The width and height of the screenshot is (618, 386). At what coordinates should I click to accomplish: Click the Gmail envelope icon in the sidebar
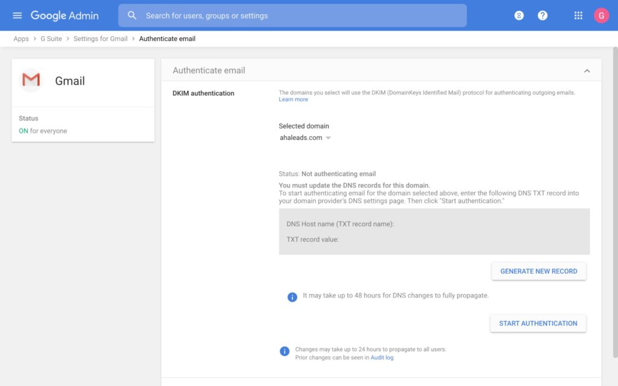pos(31,79)
